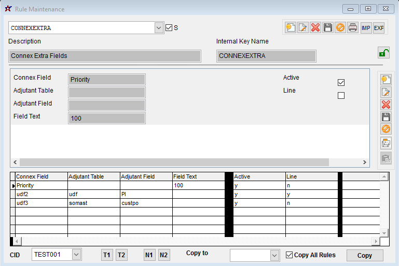Click the printer icon in top toolbar
The image size is (399, 266).
point(353,28)
